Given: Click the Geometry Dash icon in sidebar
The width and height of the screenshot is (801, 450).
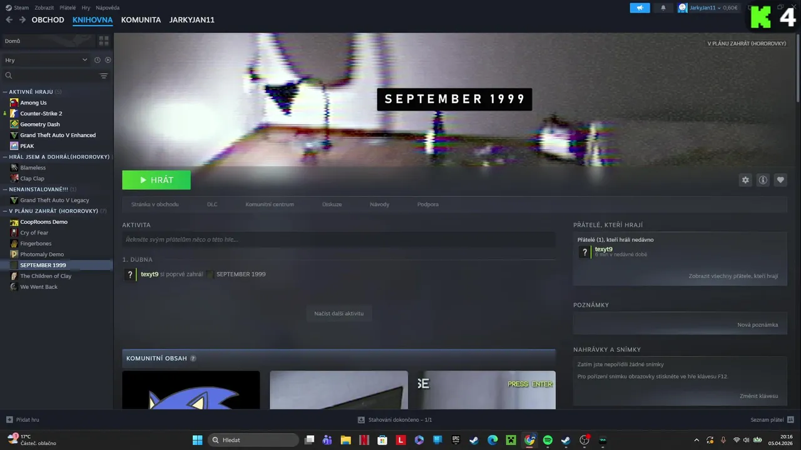Looking at the screenshot, I should click(x=14, y=124).
